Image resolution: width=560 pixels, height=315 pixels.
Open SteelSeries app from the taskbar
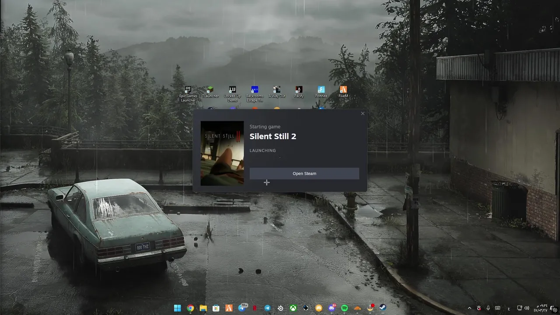click(x=280, y=308)
